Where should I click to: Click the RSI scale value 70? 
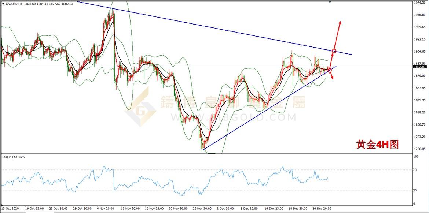(x=415, y=170)
